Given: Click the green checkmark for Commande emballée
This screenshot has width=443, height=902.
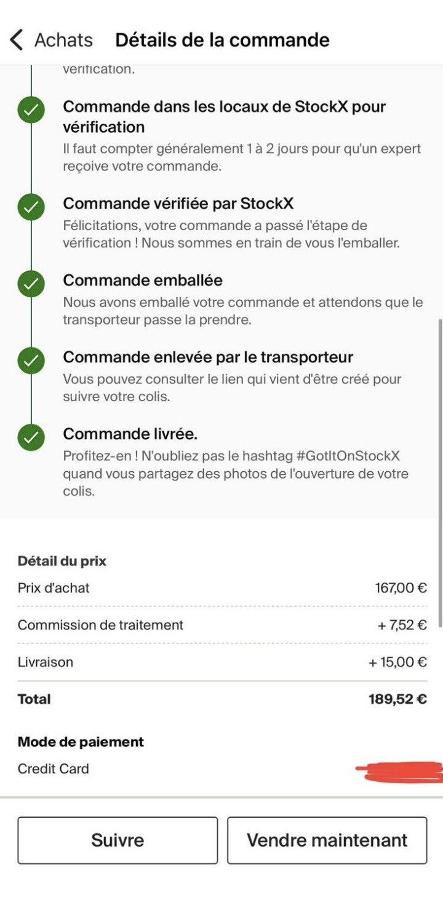Looking at the screenshot, I should pyautogui.click(x=31, y=284).
